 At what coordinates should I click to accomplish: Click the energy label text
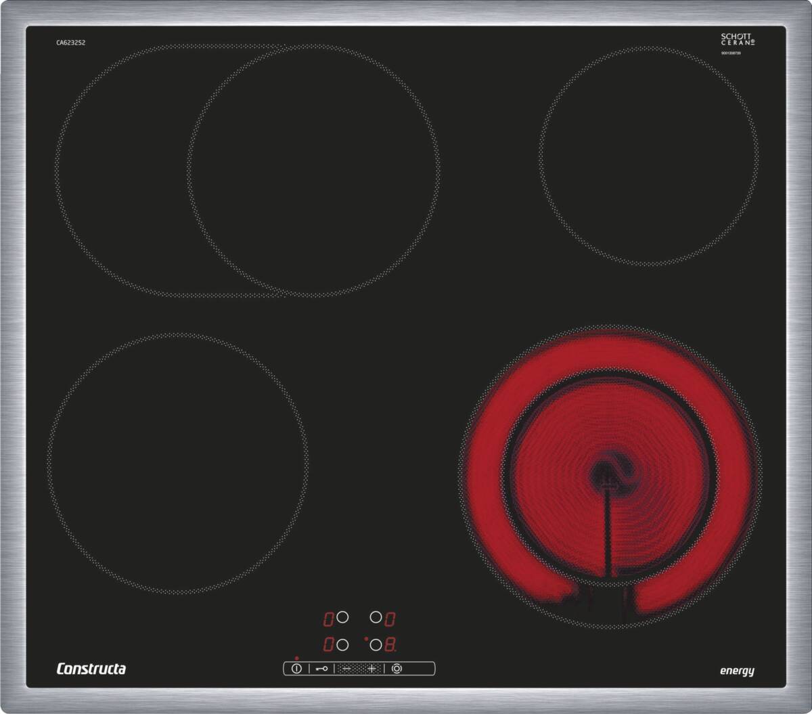pos(736,671)
